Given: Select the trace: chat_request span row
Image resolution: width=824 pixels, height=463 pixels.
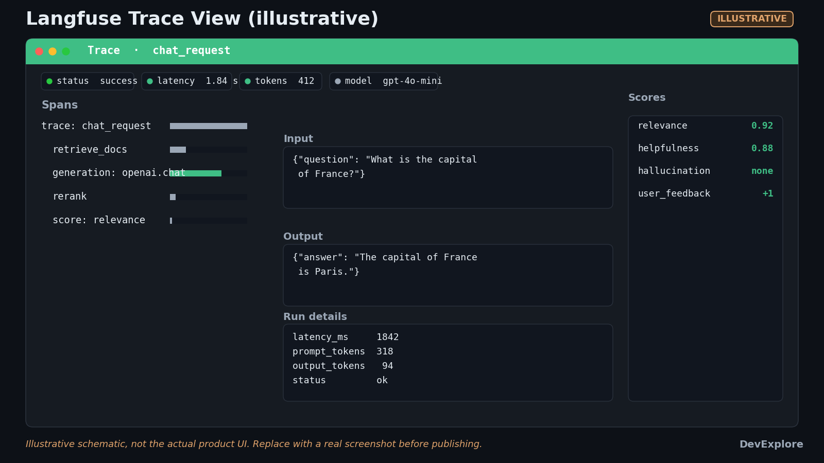Looking at the screenshot, I should point(144,126).
